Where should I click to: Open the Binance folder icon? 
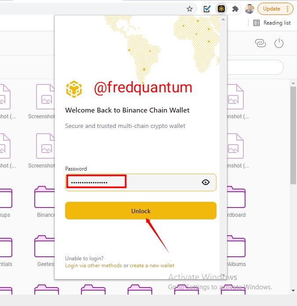pos(44,197)
